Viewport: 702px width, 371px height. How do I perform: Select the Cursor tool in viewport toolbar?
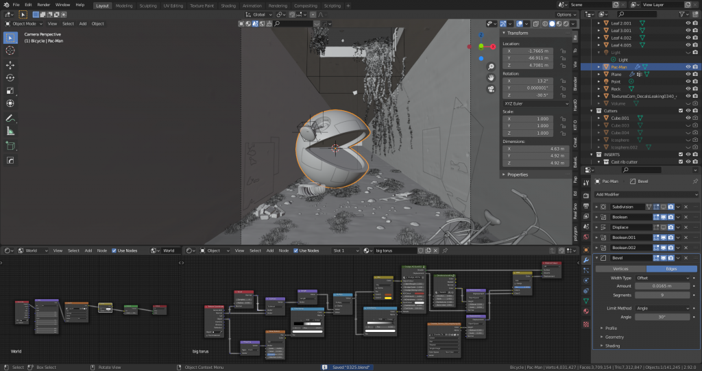(10, 51)
